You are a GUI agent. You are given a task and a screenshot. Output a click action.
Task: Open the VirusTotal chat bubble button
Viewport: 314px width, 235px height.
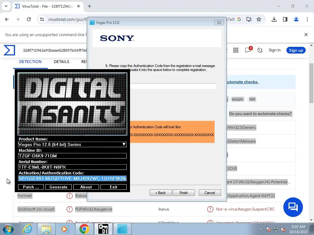point(293,207)
